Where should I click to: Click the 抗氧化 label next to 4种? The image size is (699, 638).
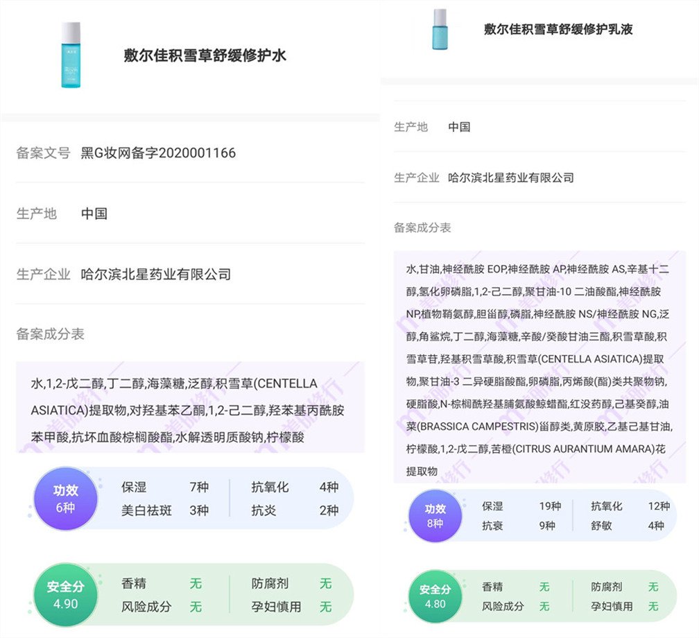coord(270,487)
